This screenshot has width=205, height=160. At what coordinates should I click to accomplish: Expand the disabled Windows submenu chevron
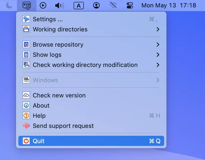158,80
